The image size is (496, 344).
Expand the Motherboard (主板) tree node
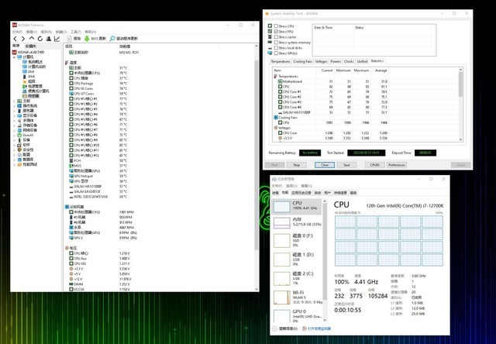tap(14, 101)
